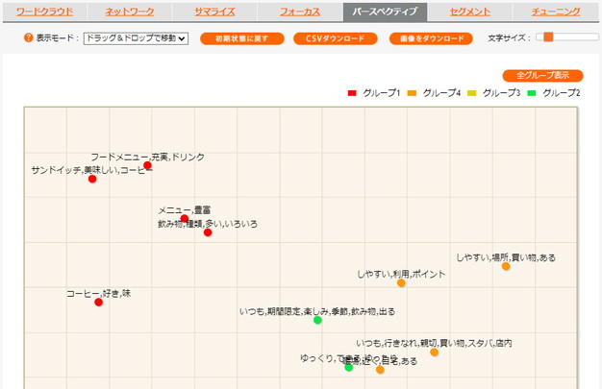Click the yellow グループ3 legend marker
The width and height of the screenshot is (602, 389).
471,93
